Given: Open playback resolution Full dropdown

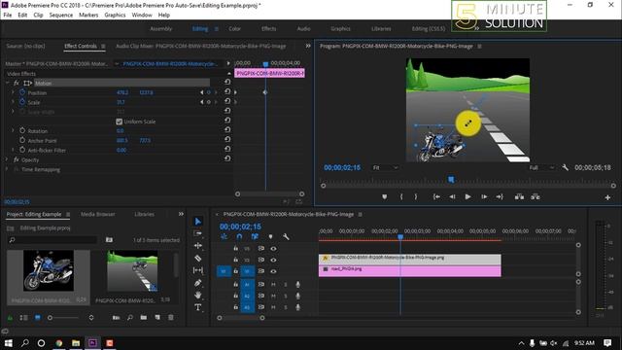Looking at the screenshot, I should [x=541, y=168].
